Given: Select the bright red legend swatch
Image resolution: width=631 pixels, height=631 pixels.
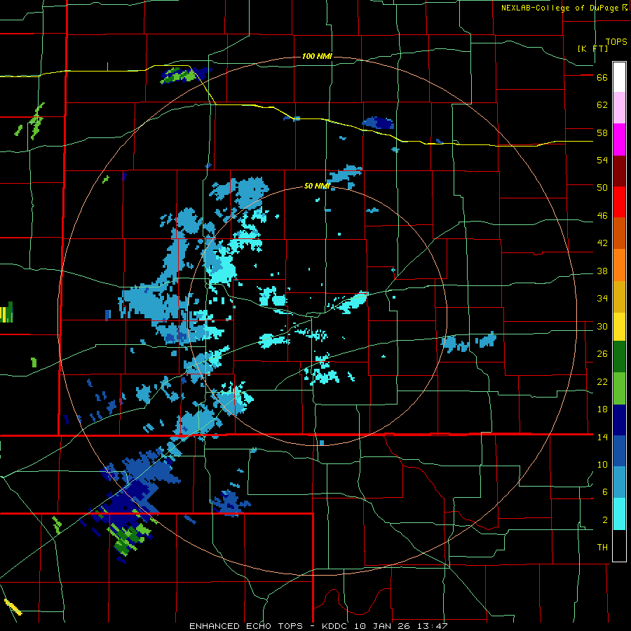Looking at the screenshot, I should [619, 202].
